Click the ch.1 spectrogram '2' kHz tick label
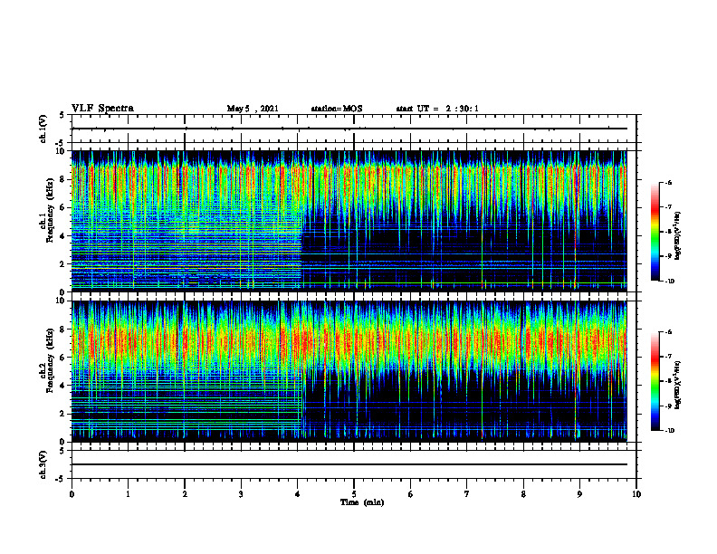 click(x=63, y=263)
